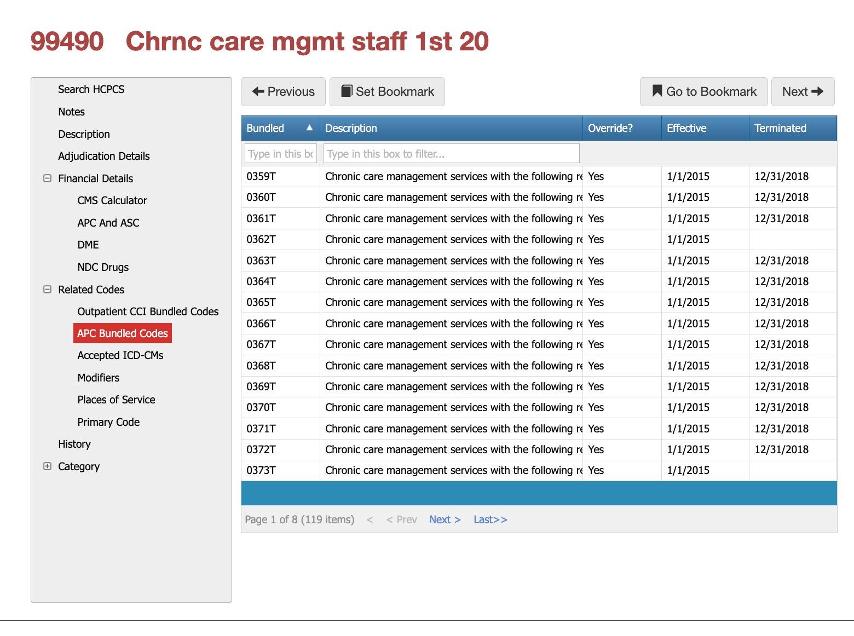Click bundled code 0365T
The width and height of the screenshot is (854, 636).
point(261,302)
